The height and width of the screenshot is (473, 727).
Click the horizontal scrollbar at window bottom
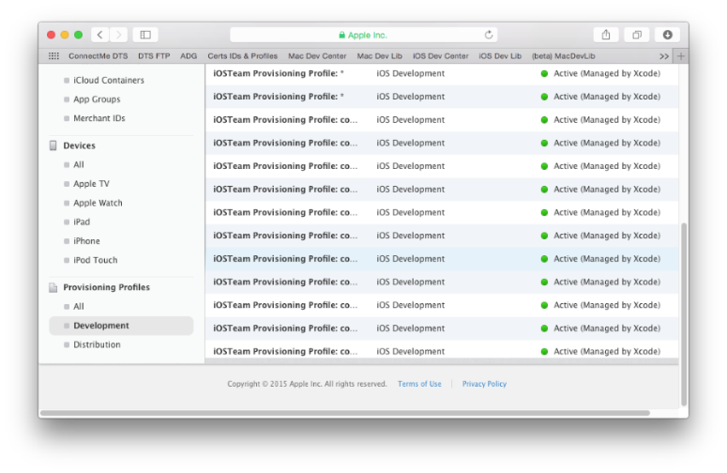347,413
